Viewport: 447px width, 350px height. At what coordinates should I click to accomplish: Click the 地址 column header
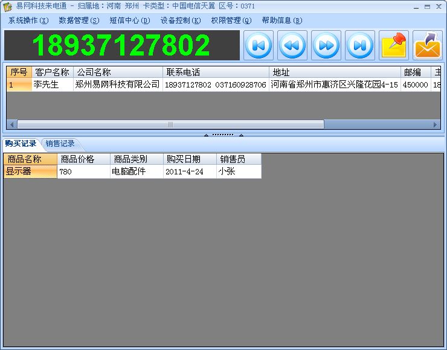point(335,72)
